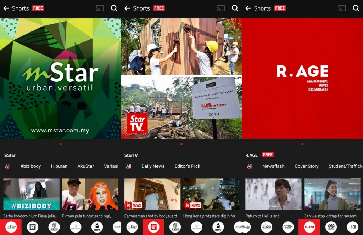Viewport: 363px width, 235px height.
Task: Select the All tab under R.AGE
Action: pos(250,166)
